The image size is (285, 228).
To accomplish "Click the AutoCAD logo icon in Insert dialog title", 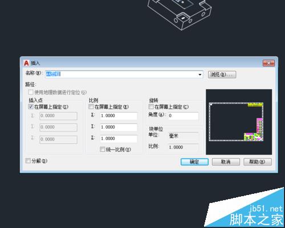I will [x=26, y=63].
